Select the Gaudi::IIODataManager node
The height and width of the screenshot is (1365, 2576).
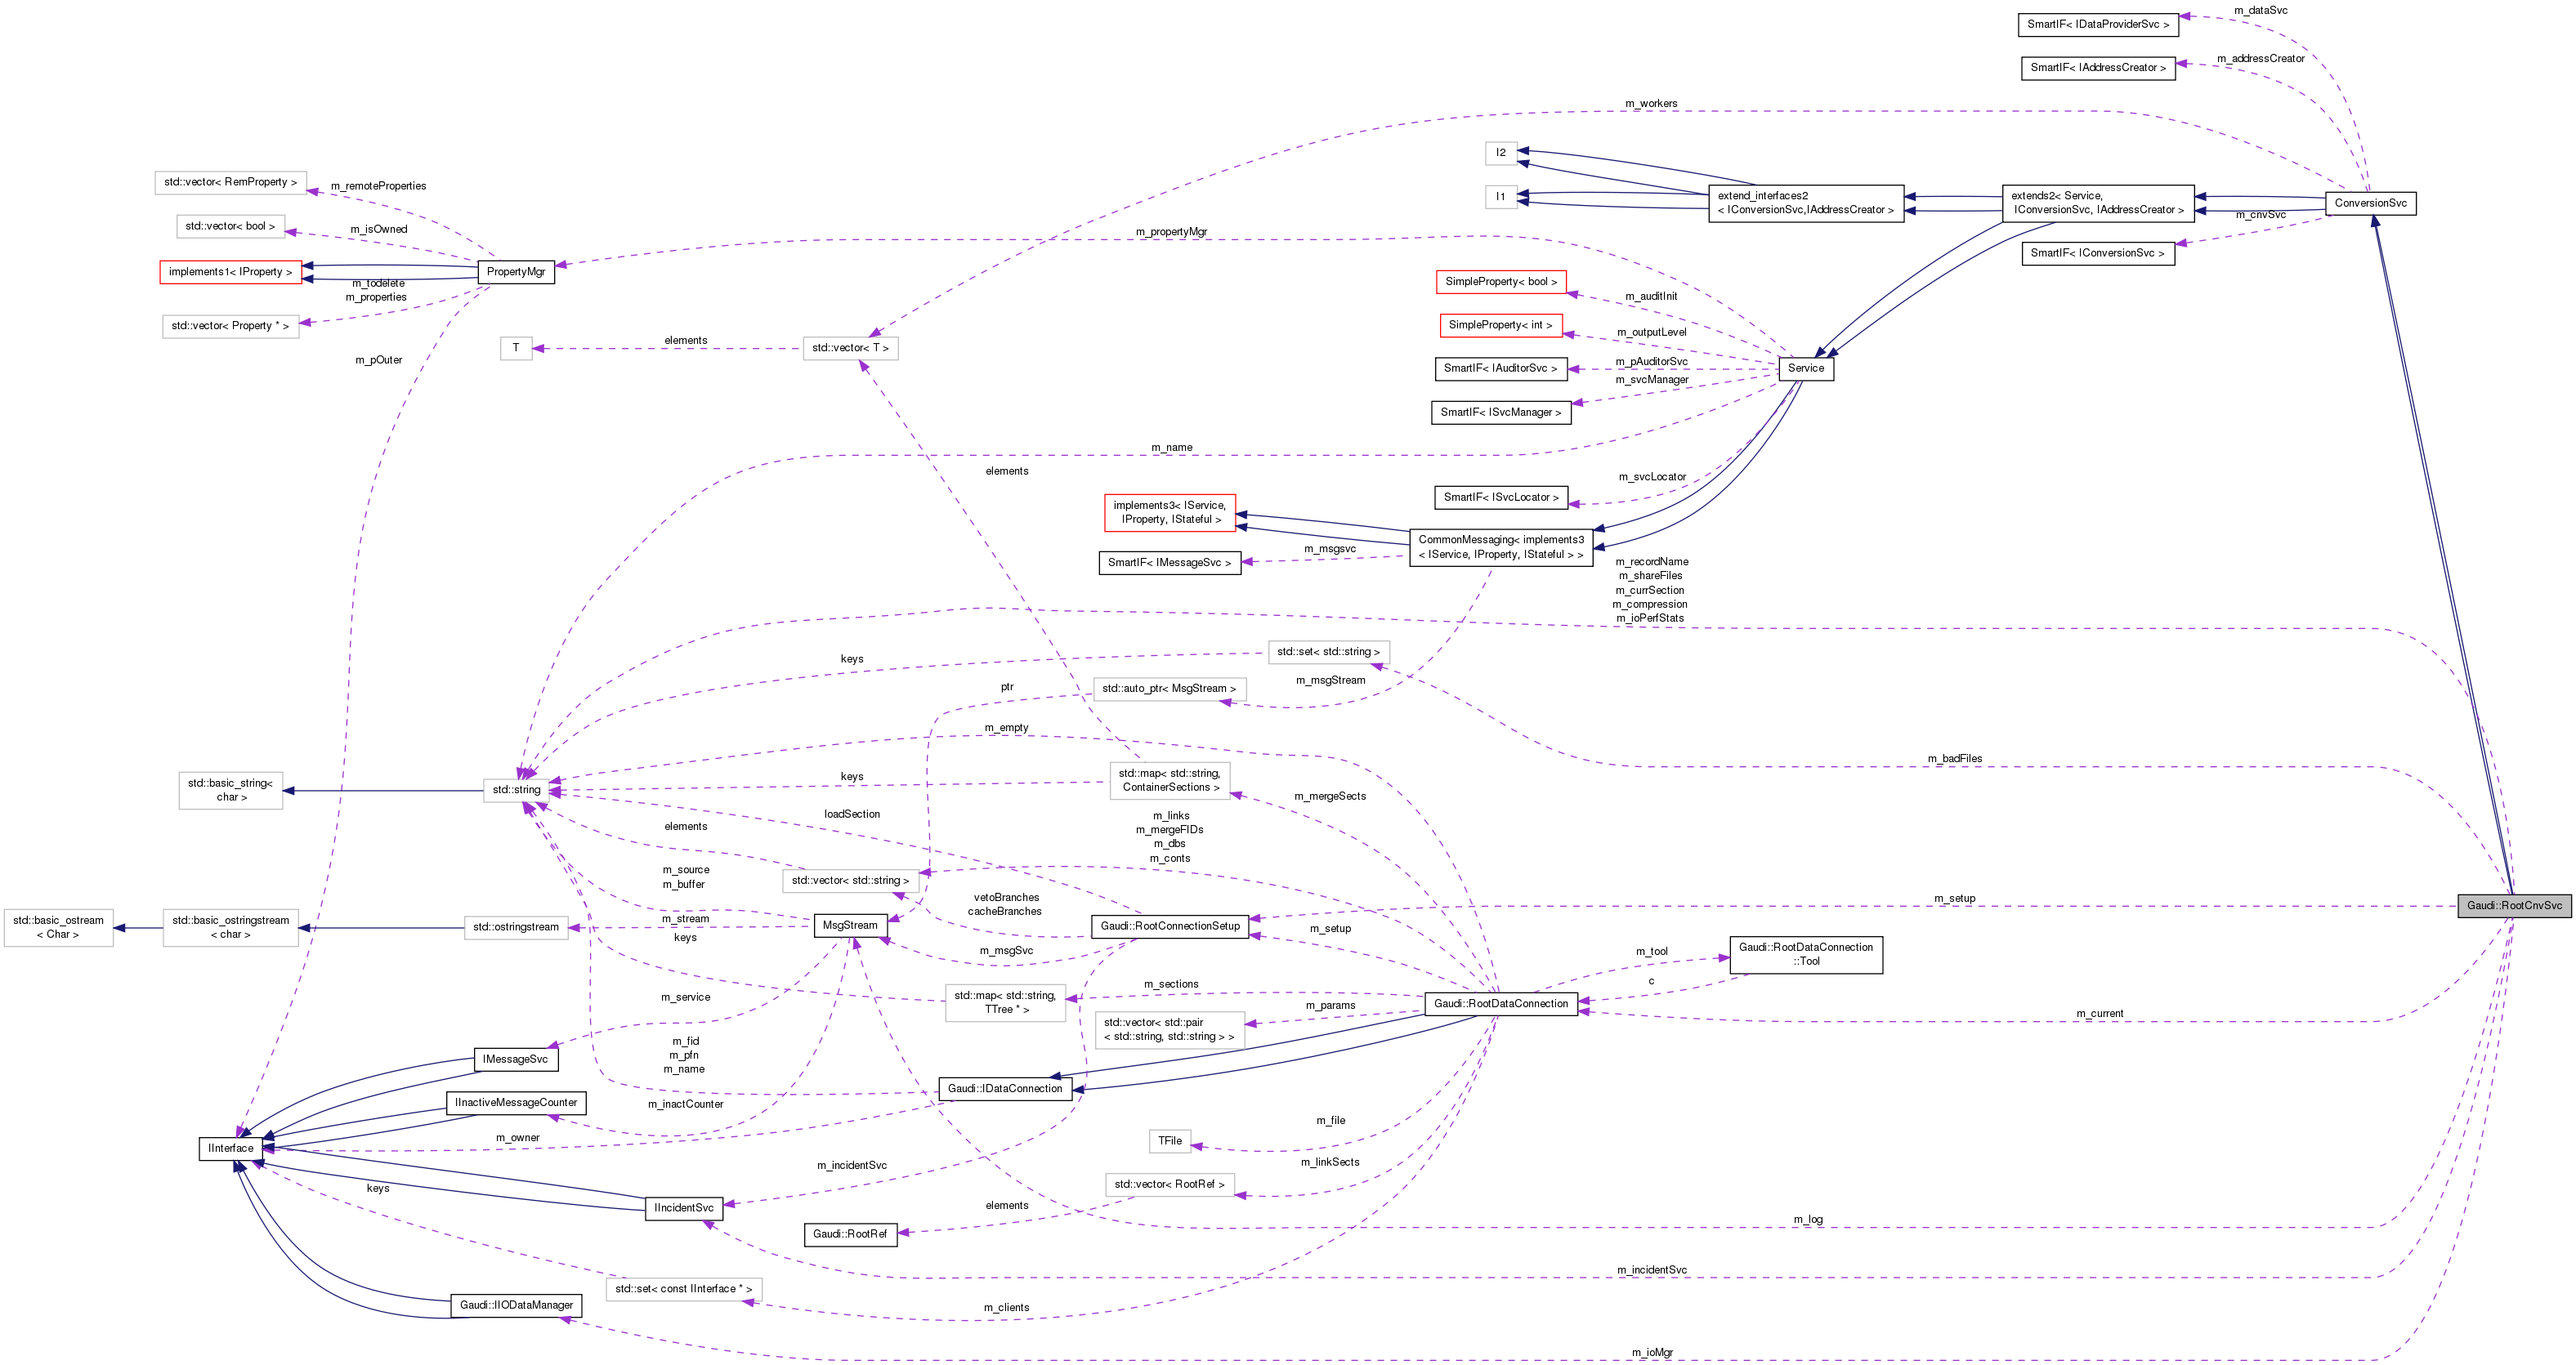tap(520, 1305)
